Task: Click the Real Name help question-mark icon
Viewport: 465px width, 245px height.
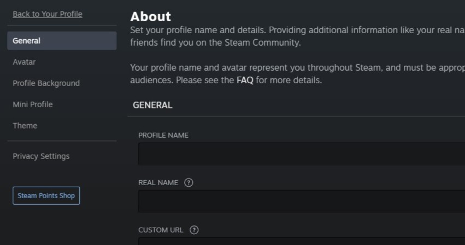Action: tap(189, 183)
